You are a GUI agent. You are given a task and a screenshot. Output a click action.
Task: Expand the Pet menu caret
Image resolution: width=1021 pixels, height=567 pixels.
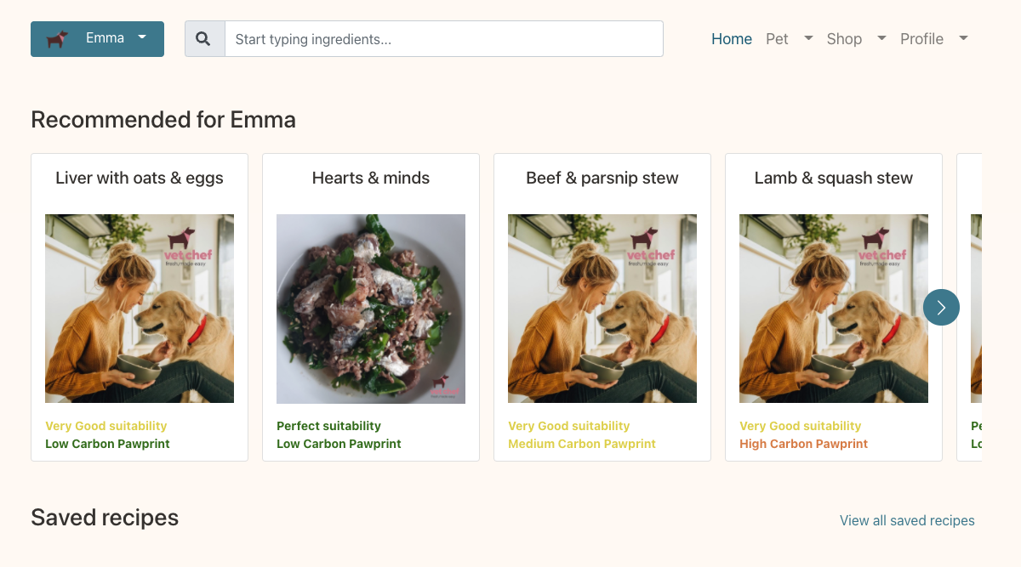808,38
